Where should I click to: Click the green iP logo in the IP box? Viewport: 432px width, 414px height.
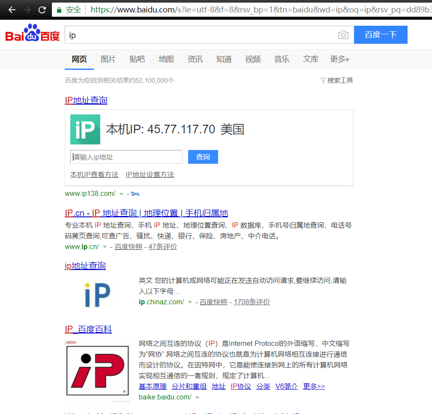coord(85,129)
